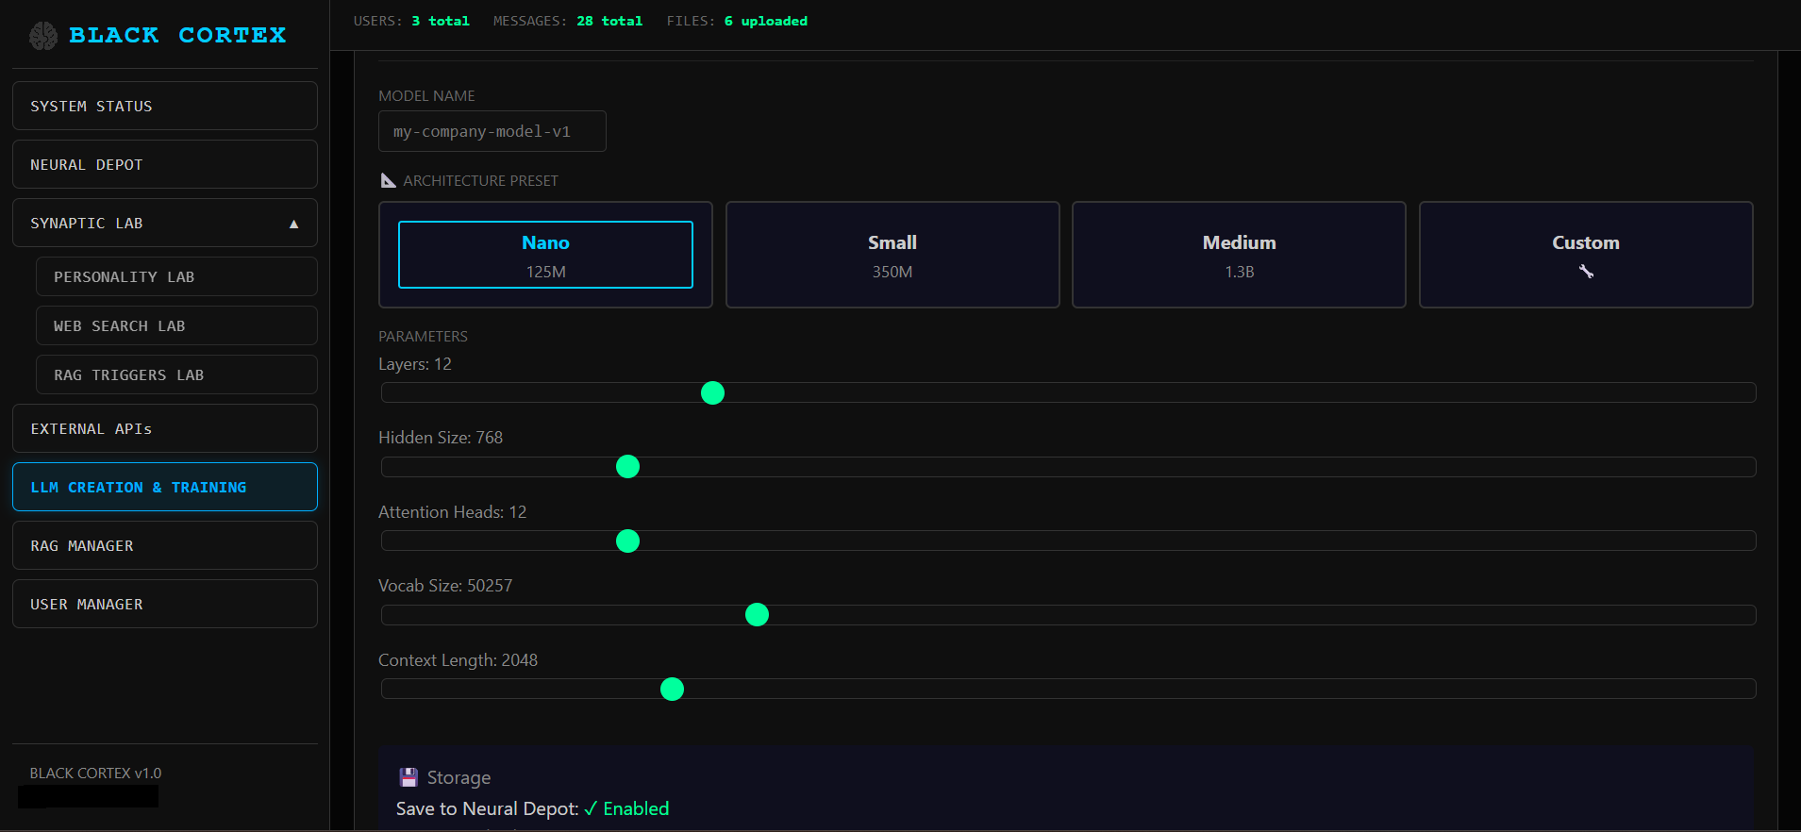This screenshot has width=1801, height=832.
Task: Select the Nano 125M architecture preset
Action: point(545,255)
